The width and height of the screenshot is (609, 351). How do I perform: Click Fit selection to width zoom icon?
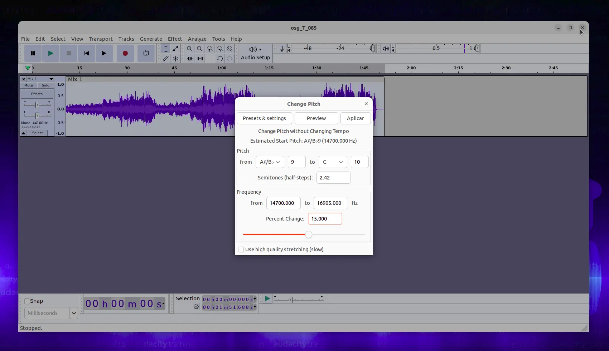click(210, 49)
